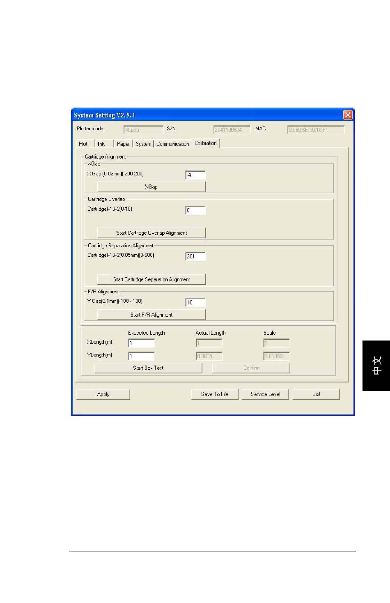Go to the System tab
Viewport: 390px width, 603px height.
coord(143,144)
